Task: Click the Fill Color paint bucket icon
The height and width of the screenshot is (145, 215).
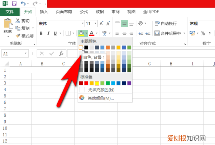Action: click(81, 33)
